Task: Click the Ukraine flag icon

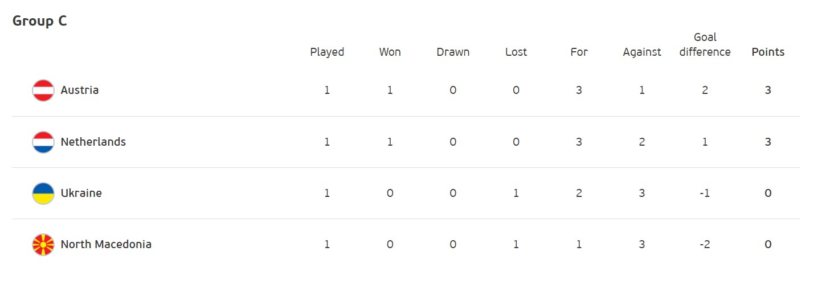Action: point(43,193)
